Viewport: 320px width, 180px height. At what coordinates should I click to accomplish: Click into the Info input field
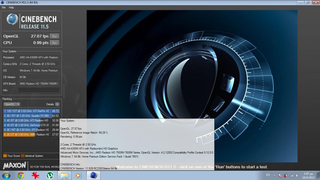(x=39, y=90)
